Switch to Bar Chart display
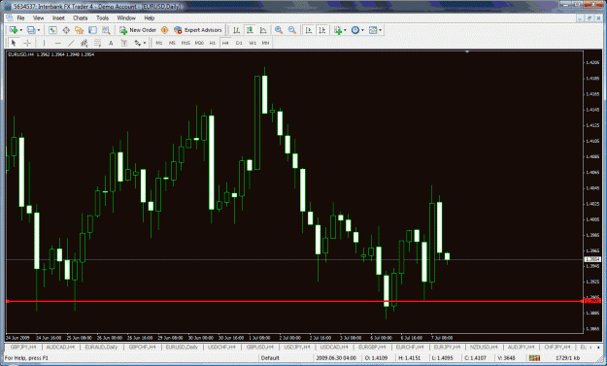Viewport: 607px width, 366px height. click(x=236, y=30)
